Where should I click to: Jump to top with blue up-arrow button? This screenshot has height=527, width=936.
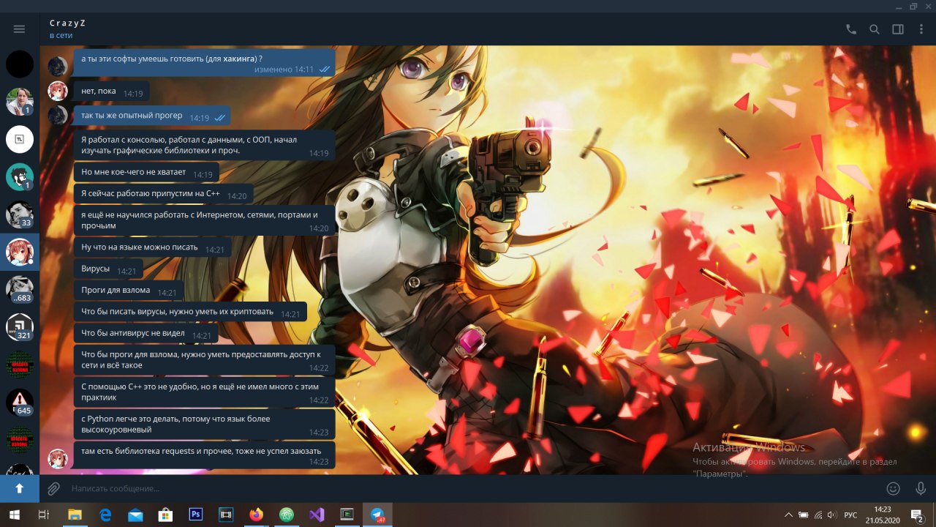[20, 488]
